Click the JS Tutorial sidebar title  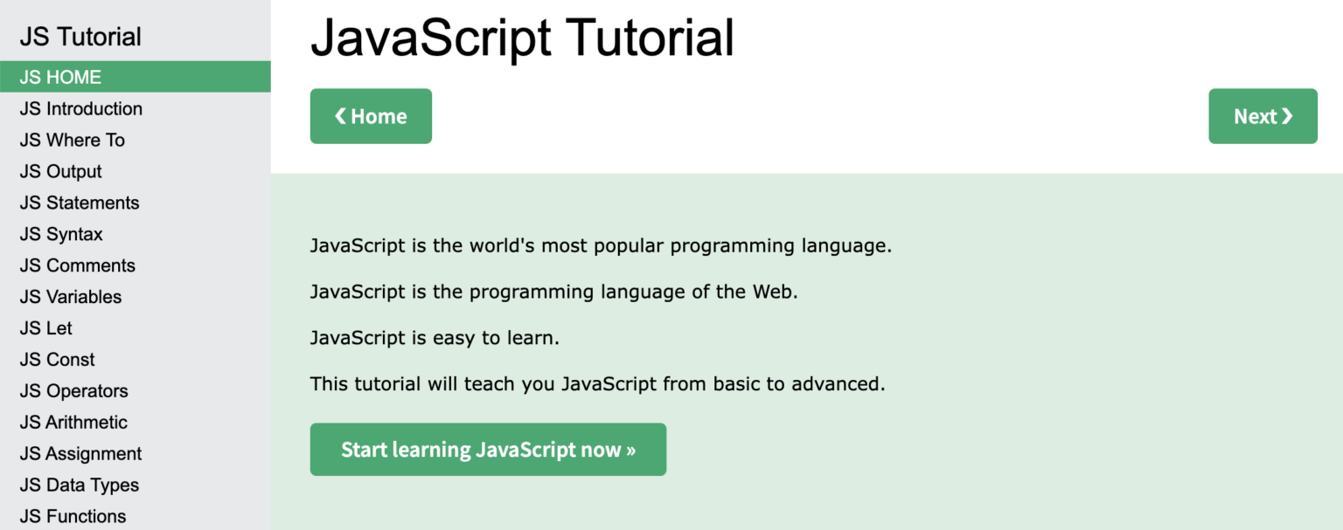click(80, 37)
